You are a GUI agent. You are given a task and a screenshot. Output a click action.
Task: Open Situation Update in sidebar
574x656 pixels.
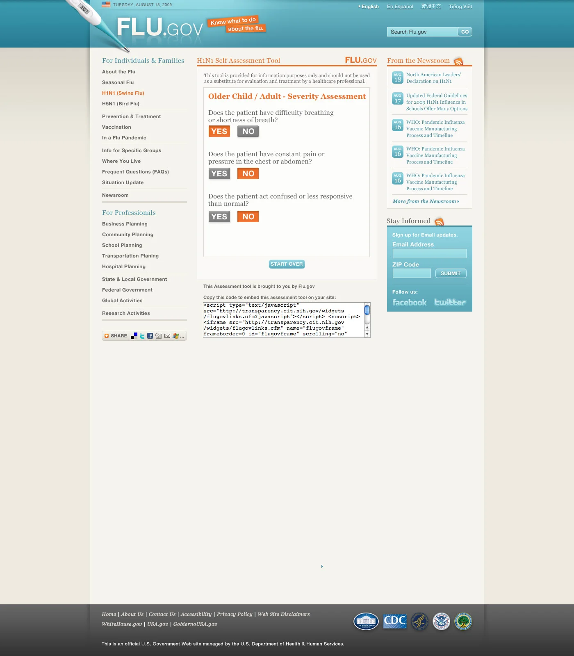[x=123, y=182]
